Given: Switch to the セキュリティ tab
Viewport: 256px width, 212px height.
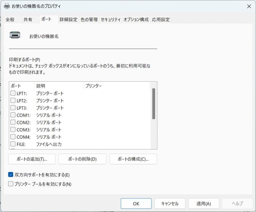Looking at the screenshot, I should pos(111,20).
